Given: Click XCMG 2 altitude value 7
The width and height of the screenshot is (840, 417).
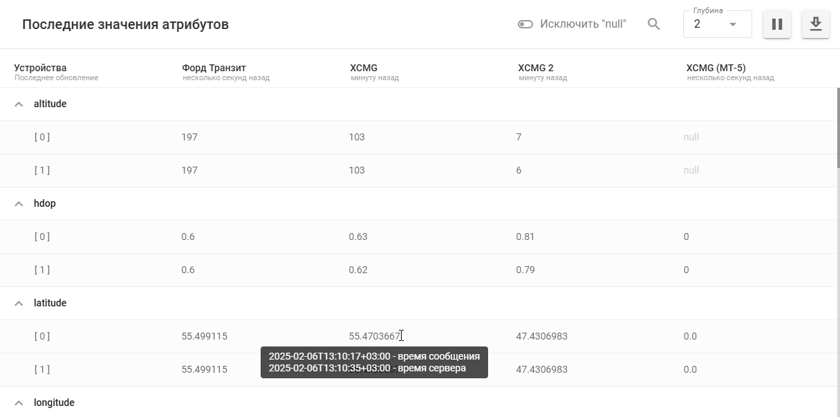Looking at the screenshot, I should pos(519,137).
